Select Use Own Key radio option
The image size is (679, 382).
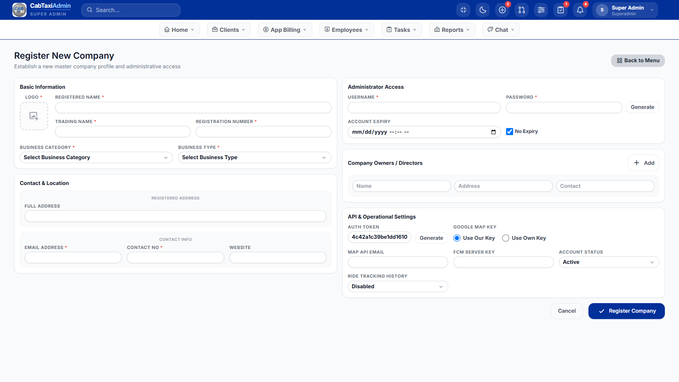(x=506, y=238)
